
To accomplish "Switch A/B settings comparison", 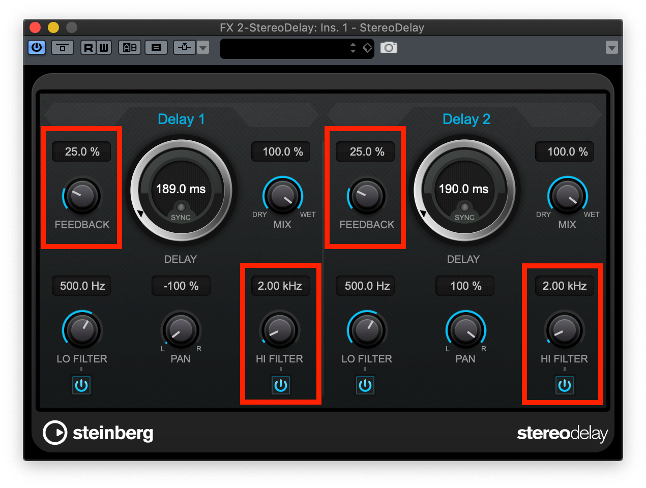I will tap(130, 48).
